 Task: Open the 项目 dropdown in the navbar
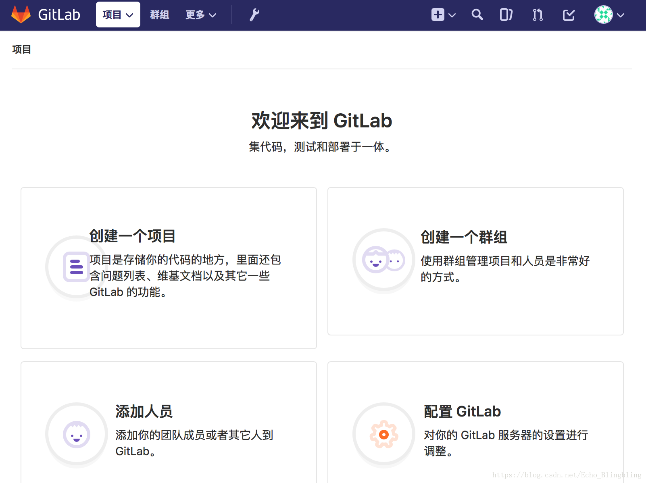(118, 15)
